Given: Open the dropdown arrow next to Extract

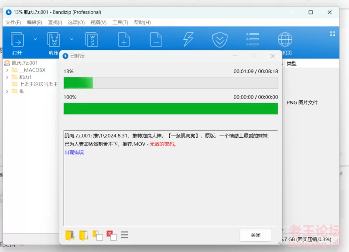Looking at the screenshot, I should [x=72, y=39].
